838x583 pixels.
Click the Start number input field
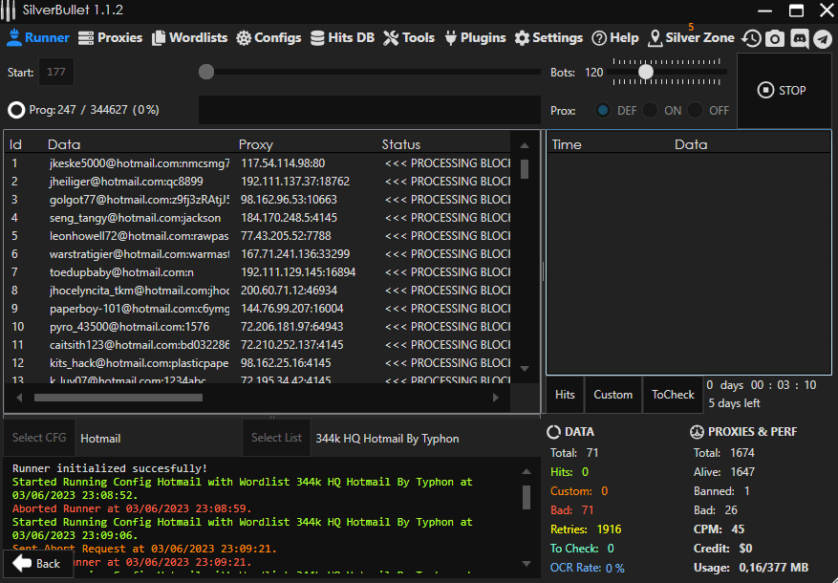click(54, 71)
